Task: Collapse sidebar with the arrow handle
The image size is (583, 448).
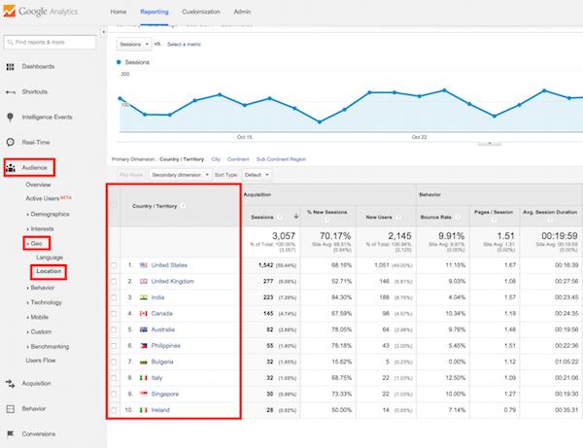Action: [x=104, y=33]
